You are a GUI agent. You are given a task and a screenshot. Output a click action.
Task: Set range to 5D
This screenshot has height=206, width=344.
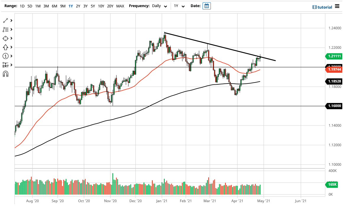coord(30,6)
